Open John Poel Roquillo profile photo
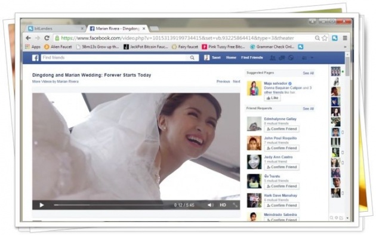Viewport: 376px width, 235px height. [254, 143]
